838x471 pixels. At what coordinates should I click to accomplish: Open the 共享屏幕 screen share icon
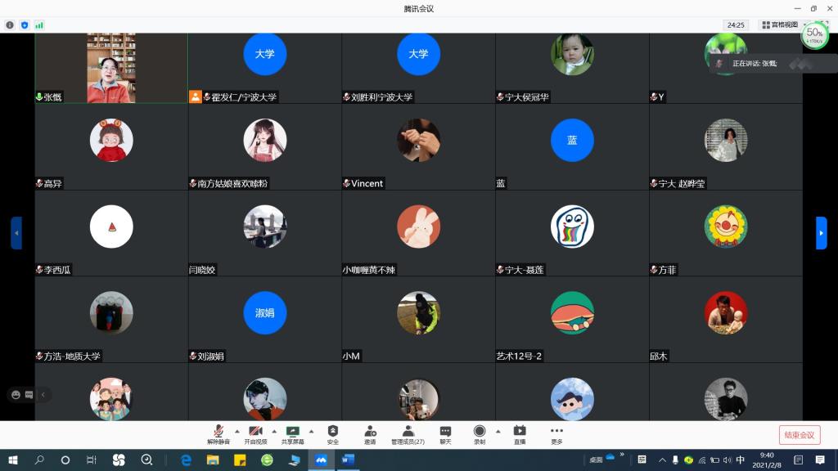[292, 433]
